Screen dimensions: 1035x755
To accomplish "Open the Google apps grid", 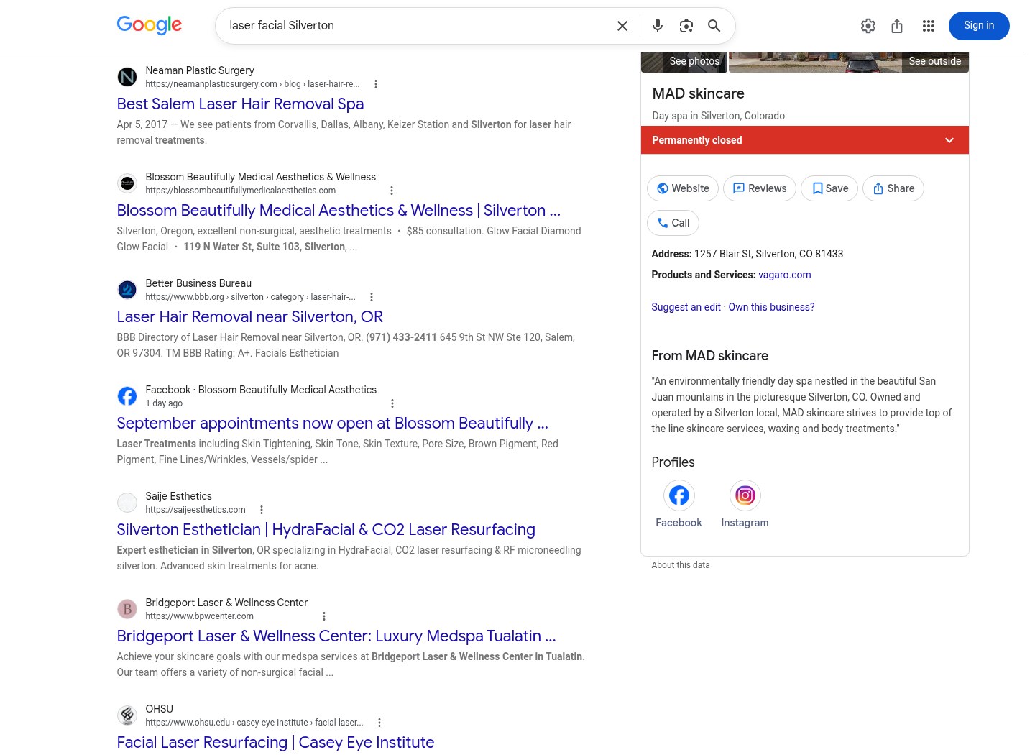I will click(x=929, y=26).
